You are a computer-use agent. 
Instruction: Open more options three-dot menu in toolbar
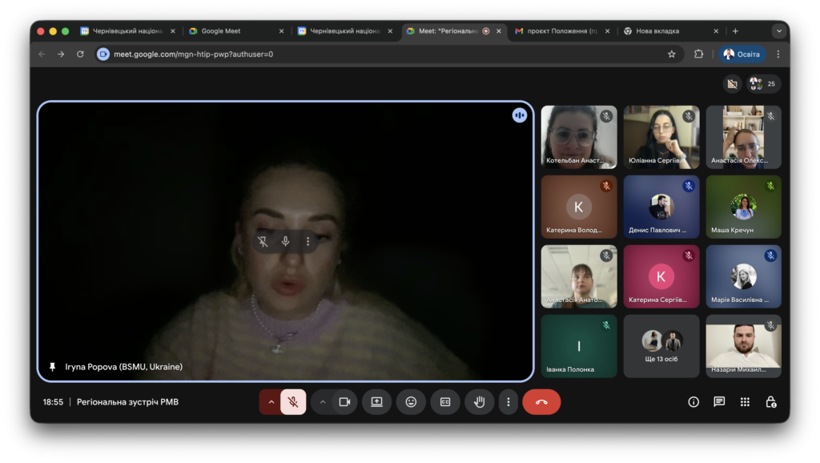pos(508,402)
